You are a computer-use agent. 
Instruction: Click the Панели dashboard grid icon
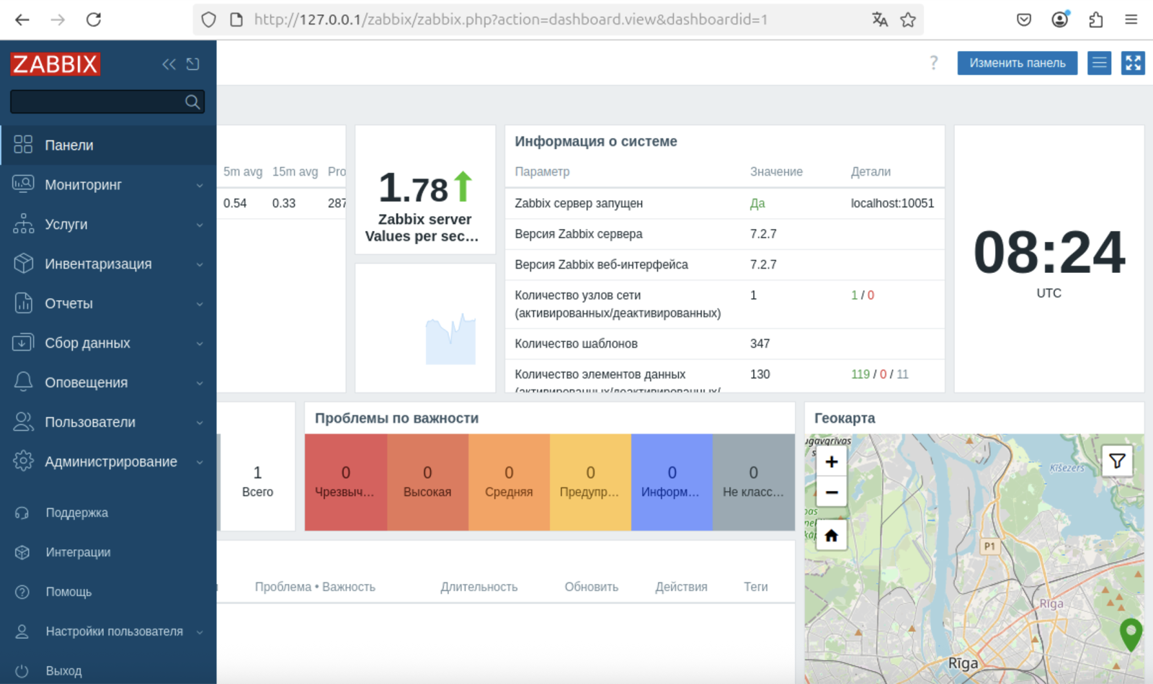(23, 145)
